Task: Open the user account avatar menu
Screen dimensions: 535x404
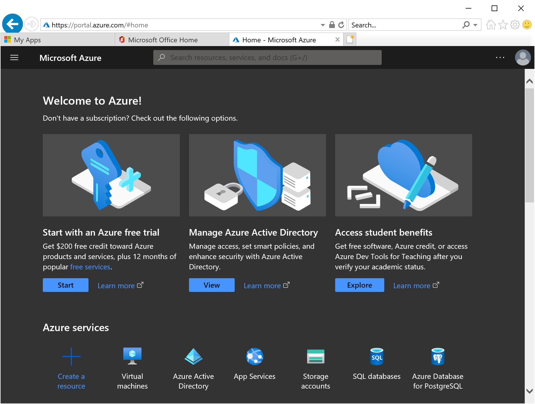Action: click(x=523, y=58)
